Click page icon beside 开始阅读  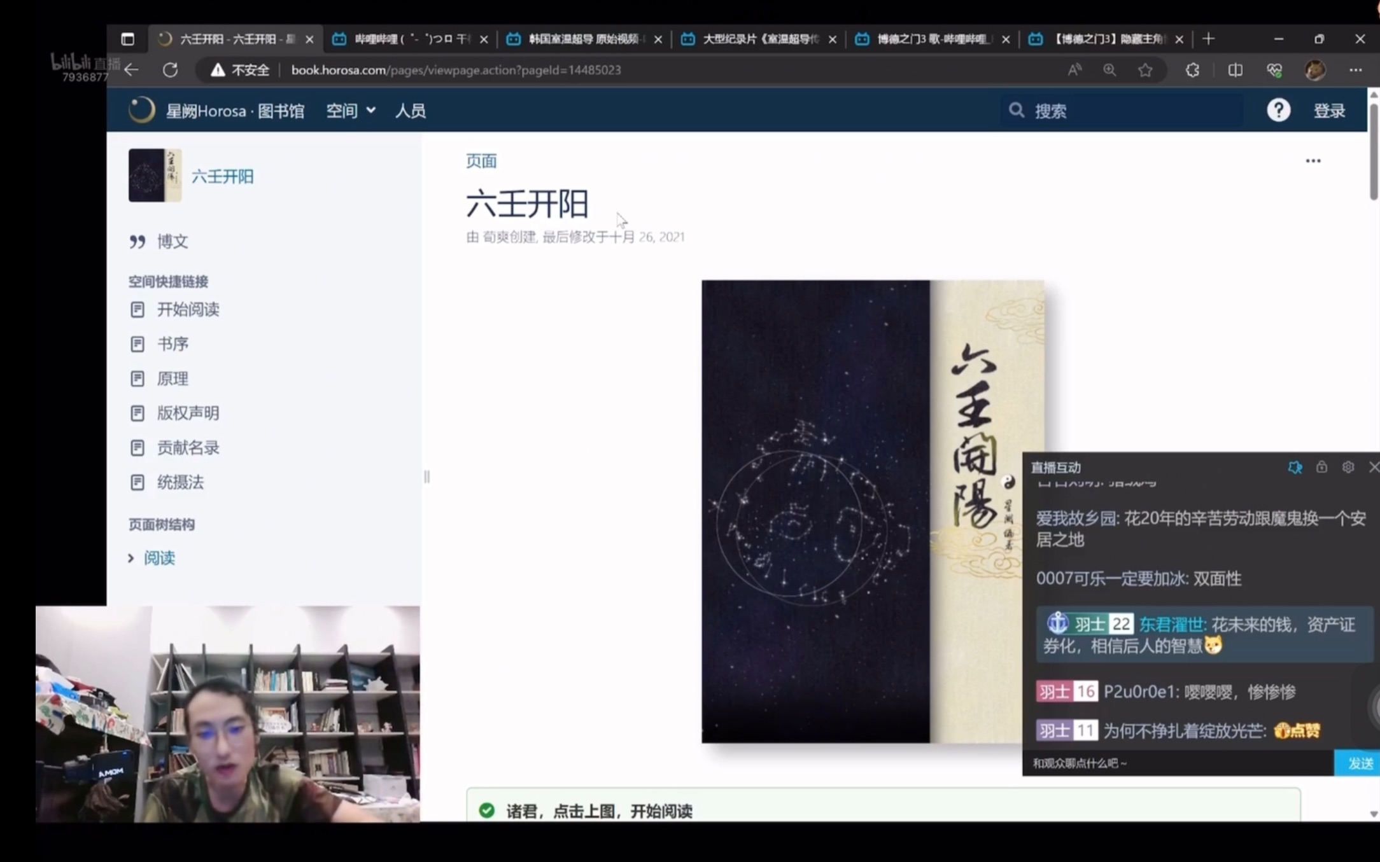137,310
